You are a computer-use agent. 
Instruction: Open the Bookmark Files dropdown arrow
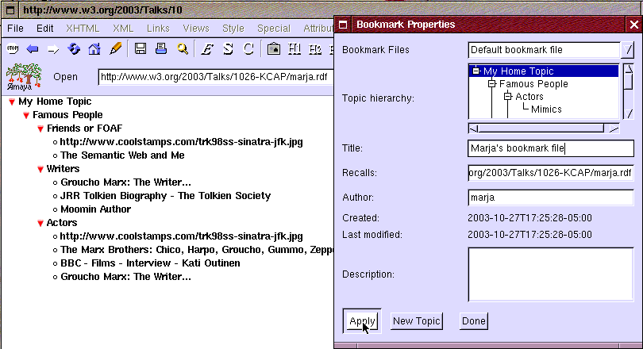point(628,50)
